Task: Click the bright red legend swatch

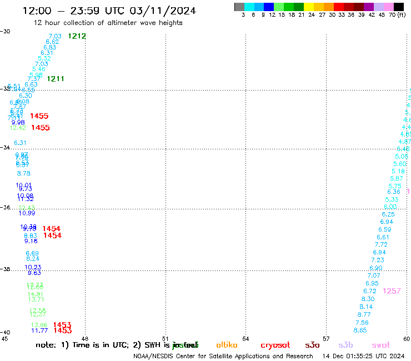Action: pyautogui.click(x=339, y=7)
